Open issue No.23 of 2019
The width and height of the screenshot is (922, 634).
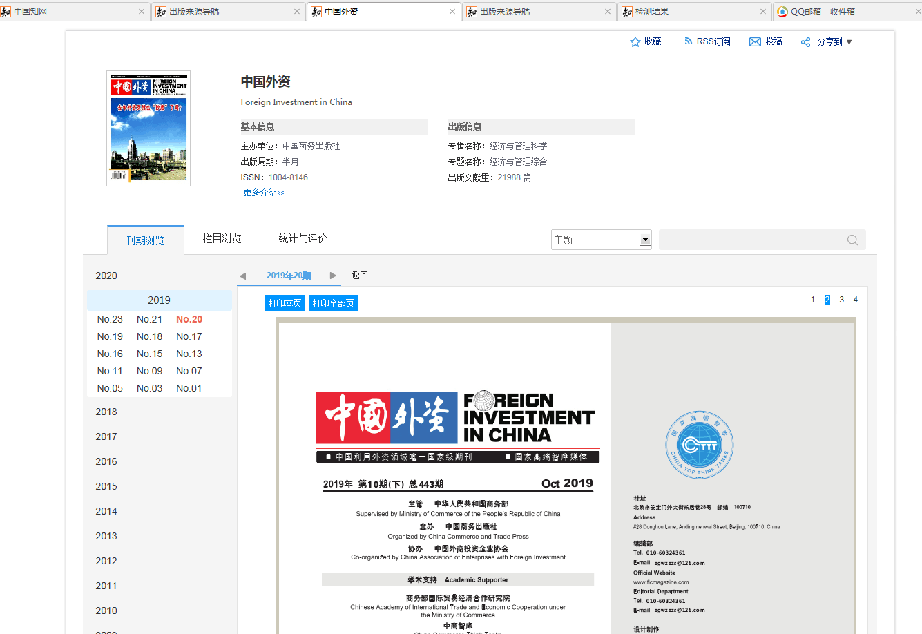click(x=110, y=319)
